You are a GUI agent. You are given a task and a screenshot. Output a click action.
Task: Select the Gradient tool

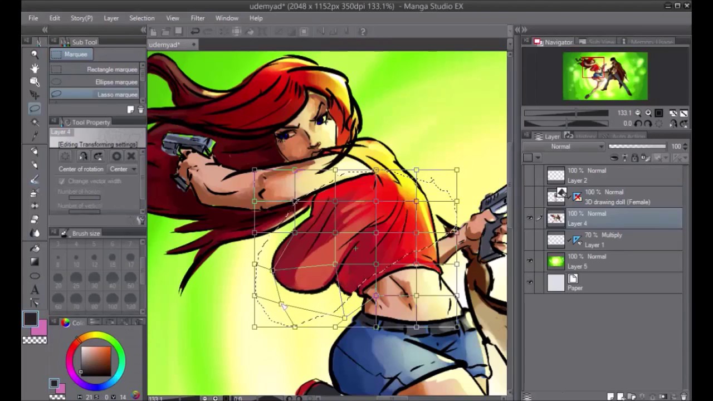35,262
